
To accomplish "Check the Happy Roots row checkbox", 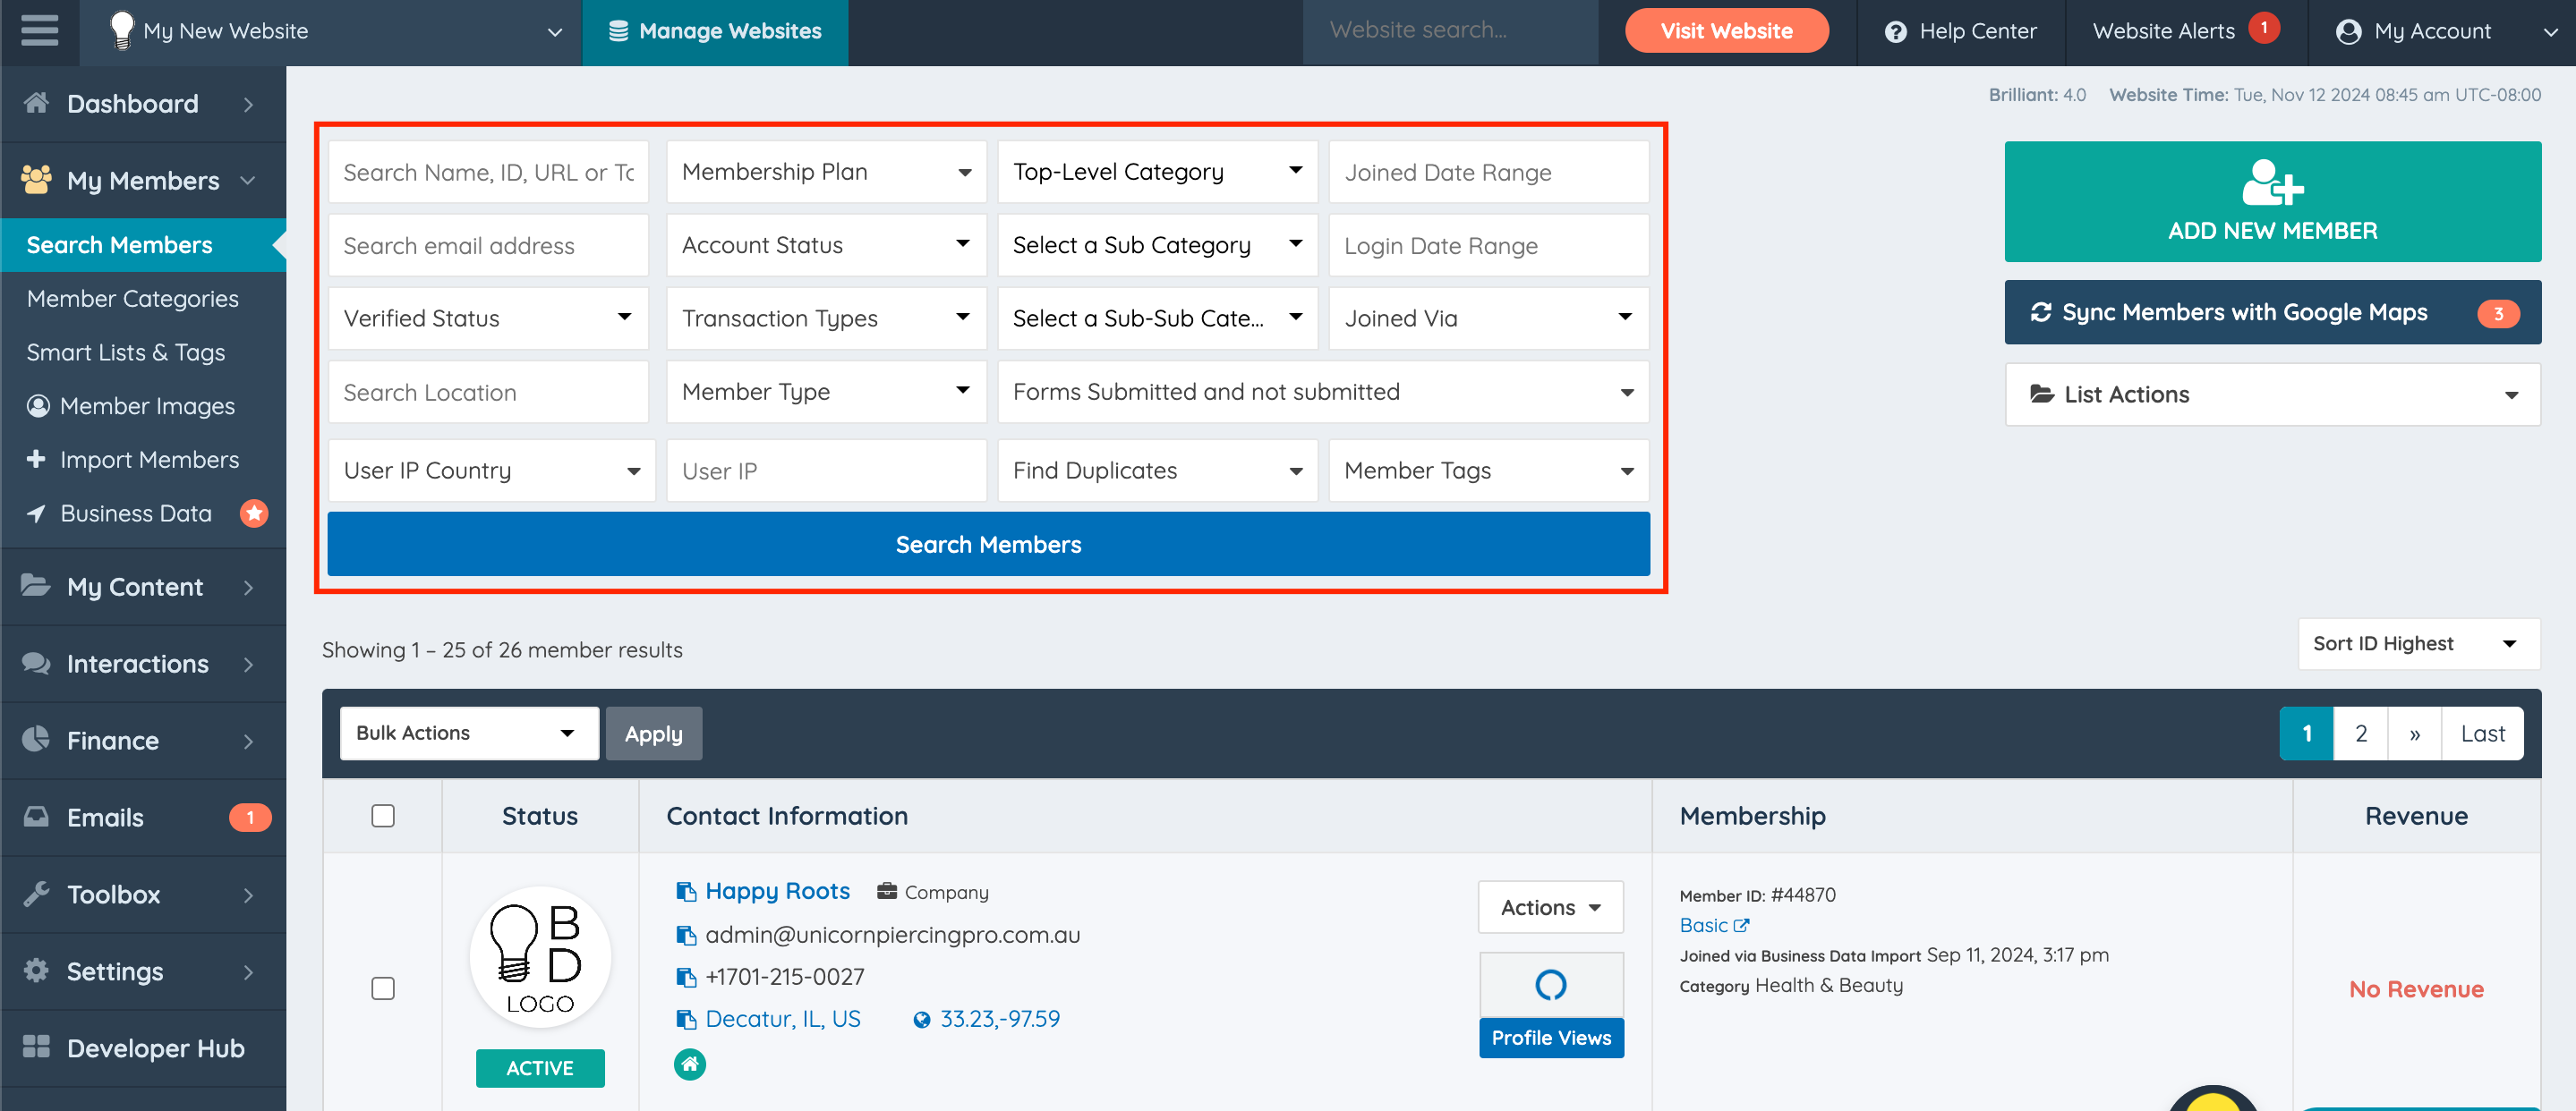I will [383, 988].
